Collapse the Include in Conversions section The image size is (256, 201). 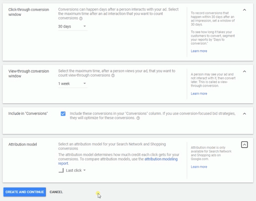244,113
